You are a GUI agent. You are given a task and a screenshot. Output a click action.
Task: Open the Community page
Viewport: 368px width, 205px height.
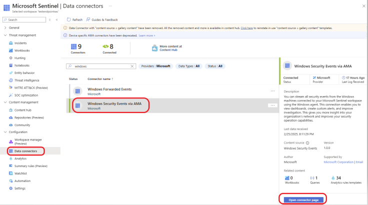click(x=22, y=125)
